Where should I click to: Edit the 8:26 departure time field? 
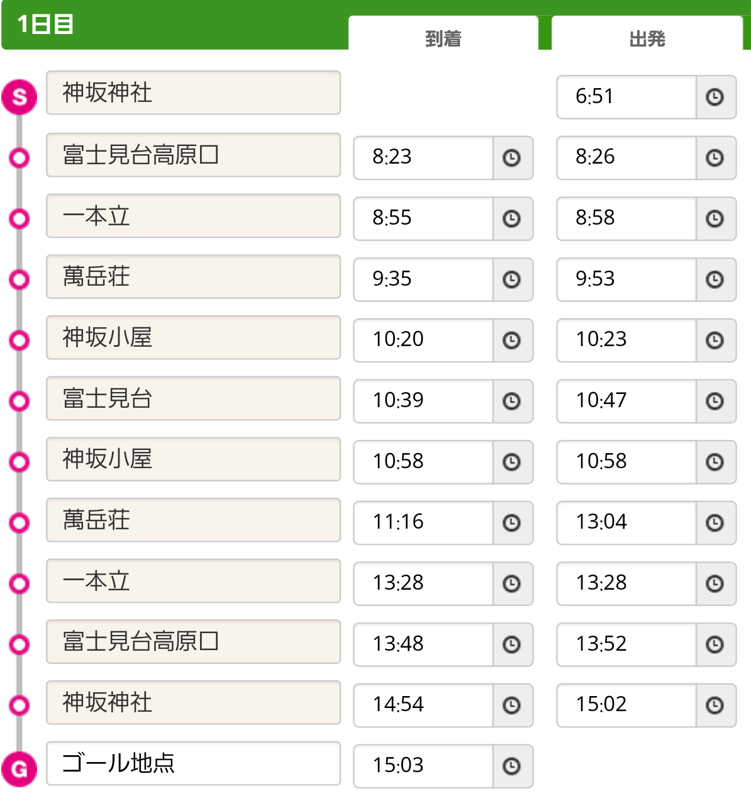tap(626, 158)
